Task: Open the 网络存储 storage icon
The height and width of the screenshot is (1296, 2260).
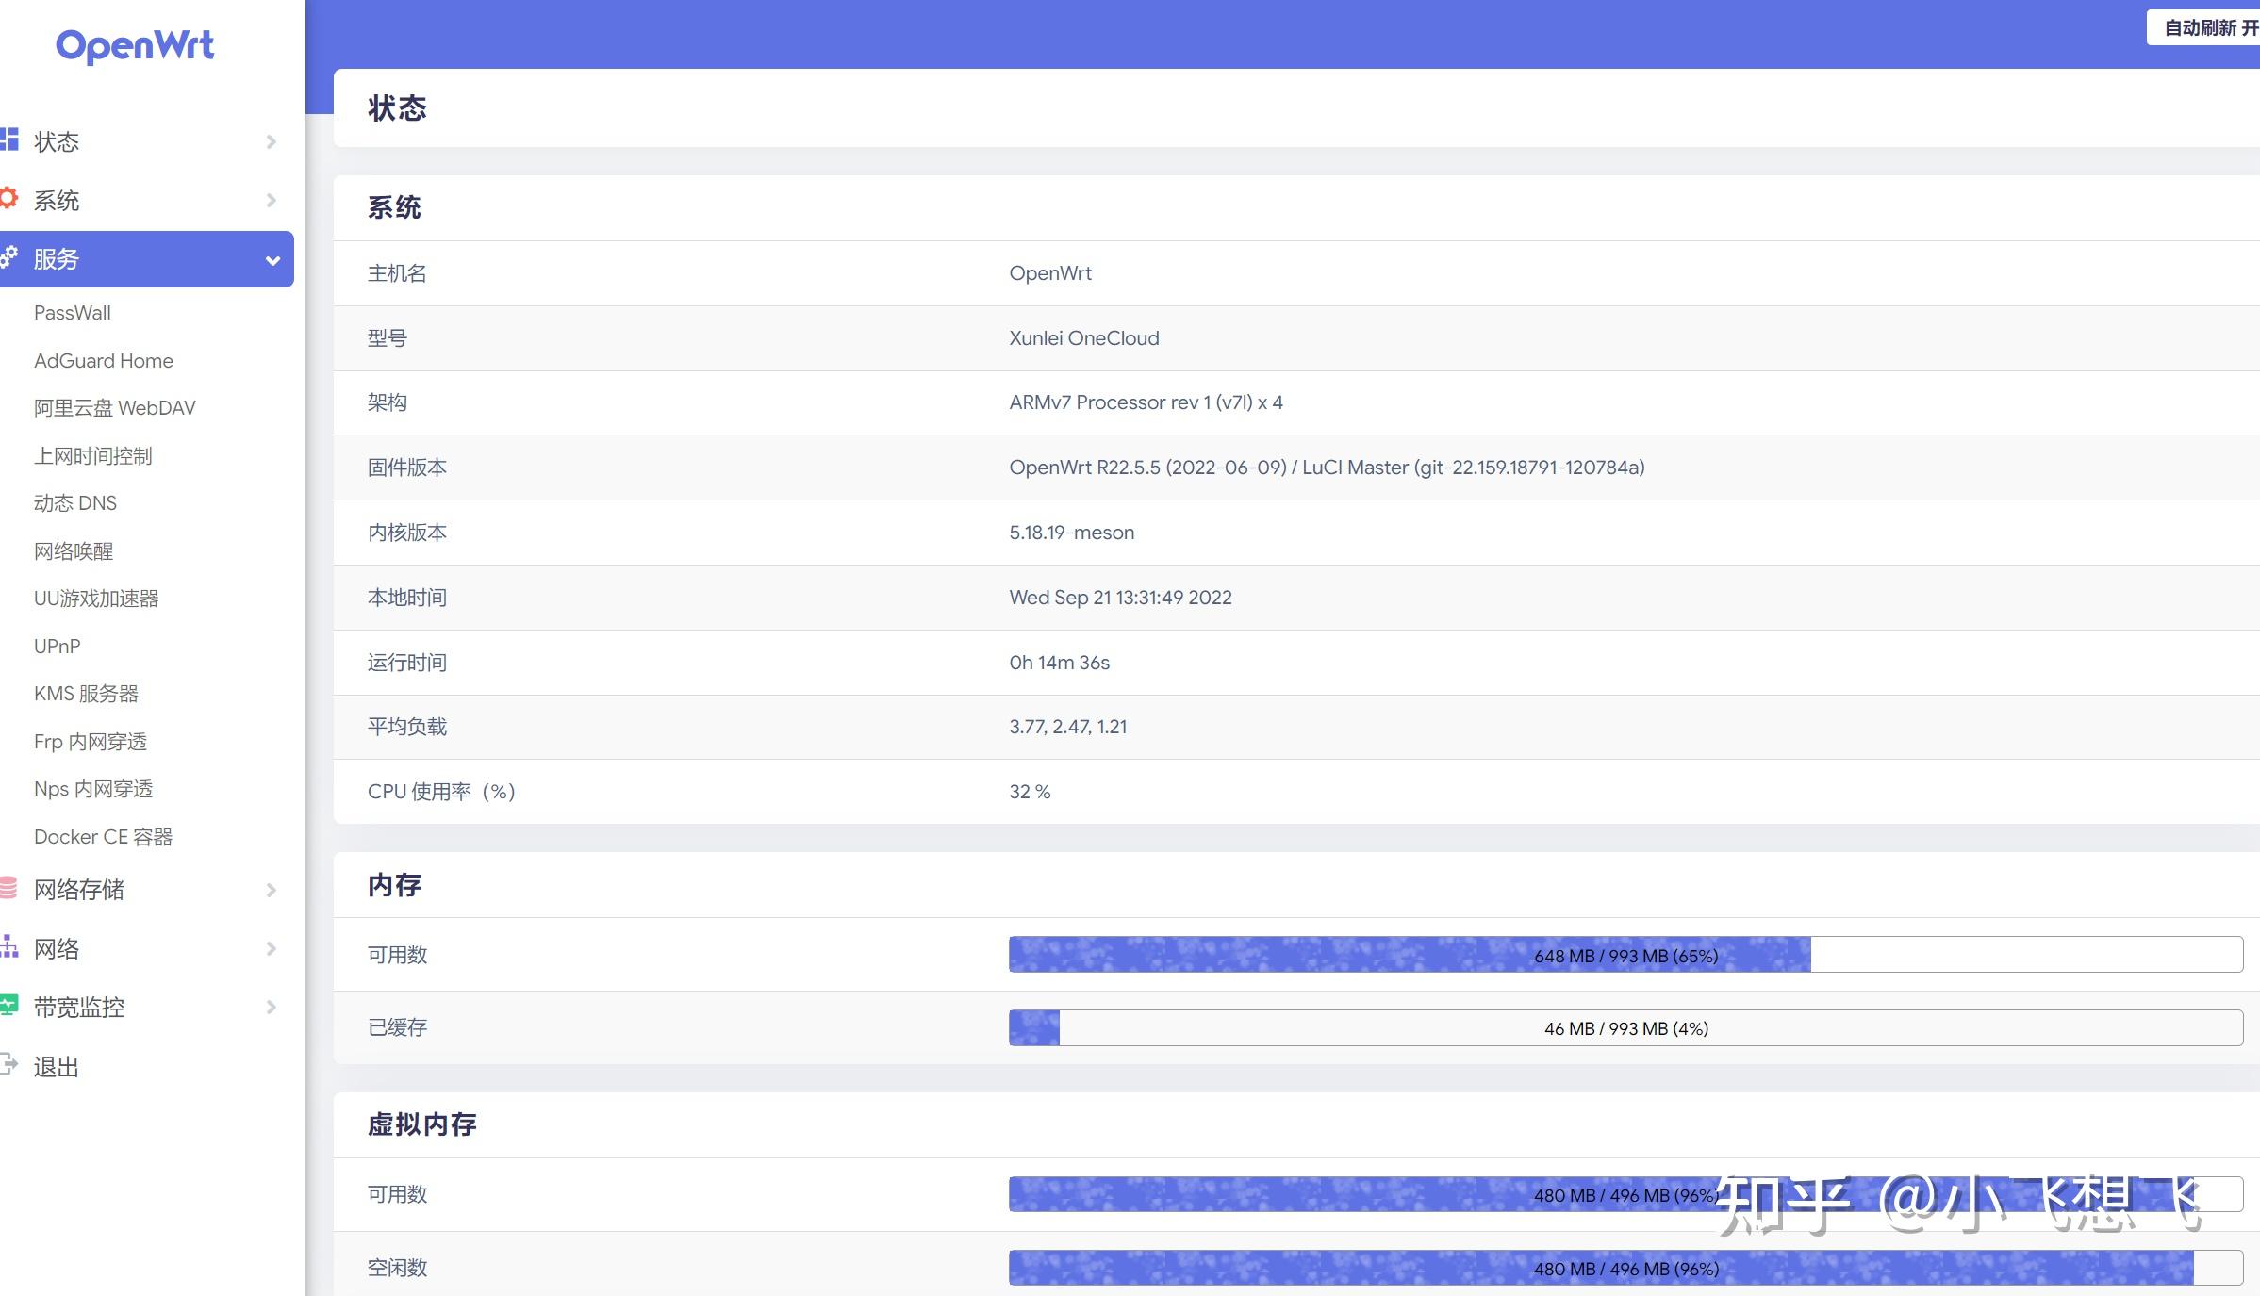Action: point(10,889)
